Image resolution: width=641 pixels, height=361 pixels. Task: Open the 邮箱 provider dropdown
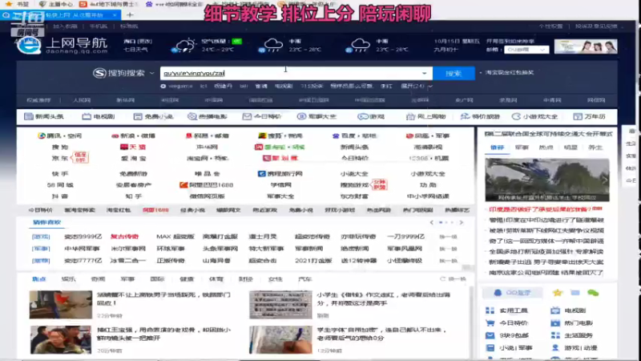coord(526,50)
